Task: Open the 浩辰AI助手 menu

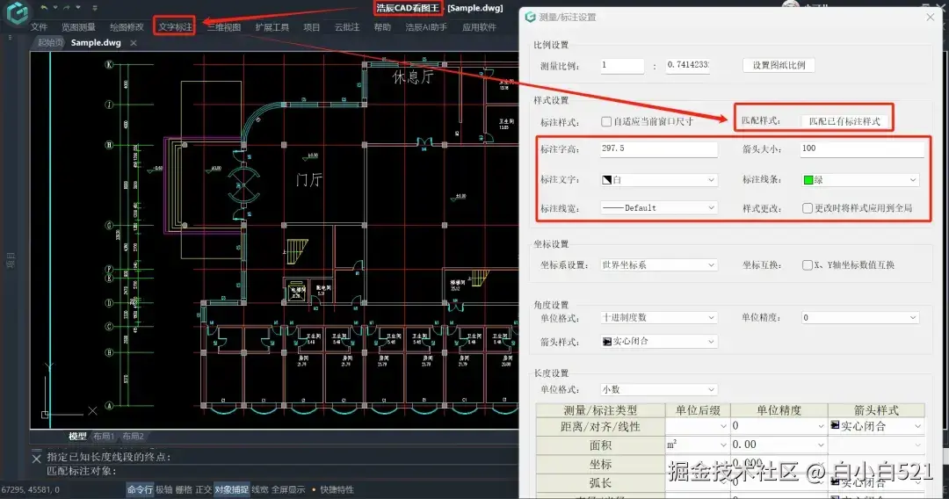Action: tap(426, 27)
